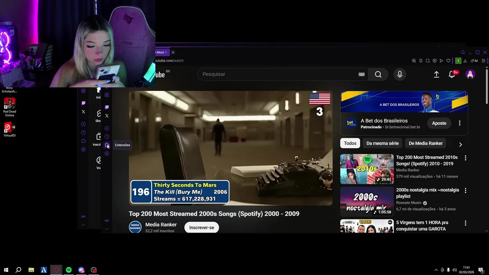489x275 pixels.
Task: Open easy setup sliders icon
Action: pos(484,61)
